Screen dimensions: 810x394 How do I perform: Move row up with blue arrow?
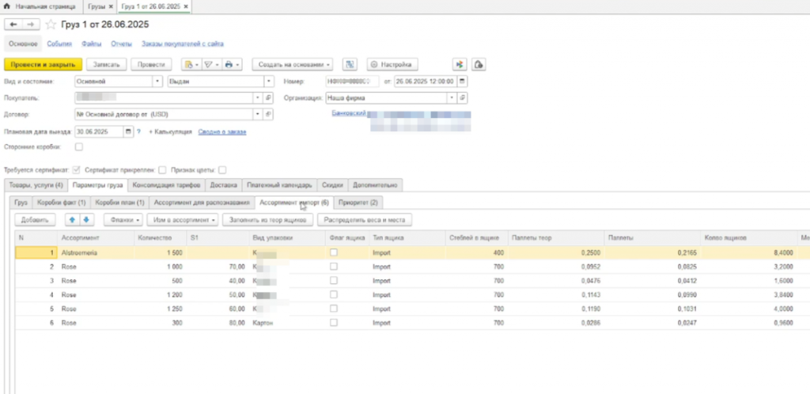click(73, 219)
